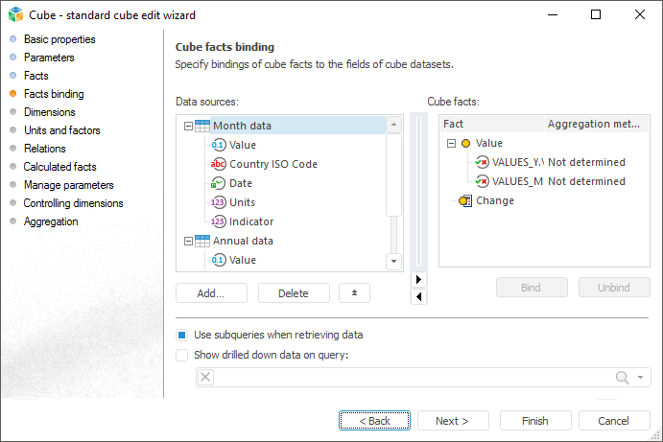The image size is (663, 442).
Task: Collapse the Month data tree node
Action: (186, 126)
